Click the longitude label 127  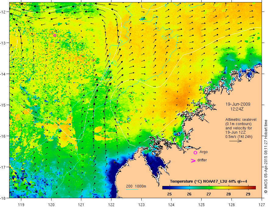(262, 205)
